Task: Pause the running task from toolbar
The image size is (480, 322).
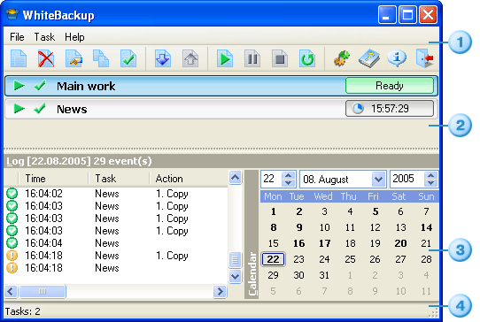Action: pos(252,58)
